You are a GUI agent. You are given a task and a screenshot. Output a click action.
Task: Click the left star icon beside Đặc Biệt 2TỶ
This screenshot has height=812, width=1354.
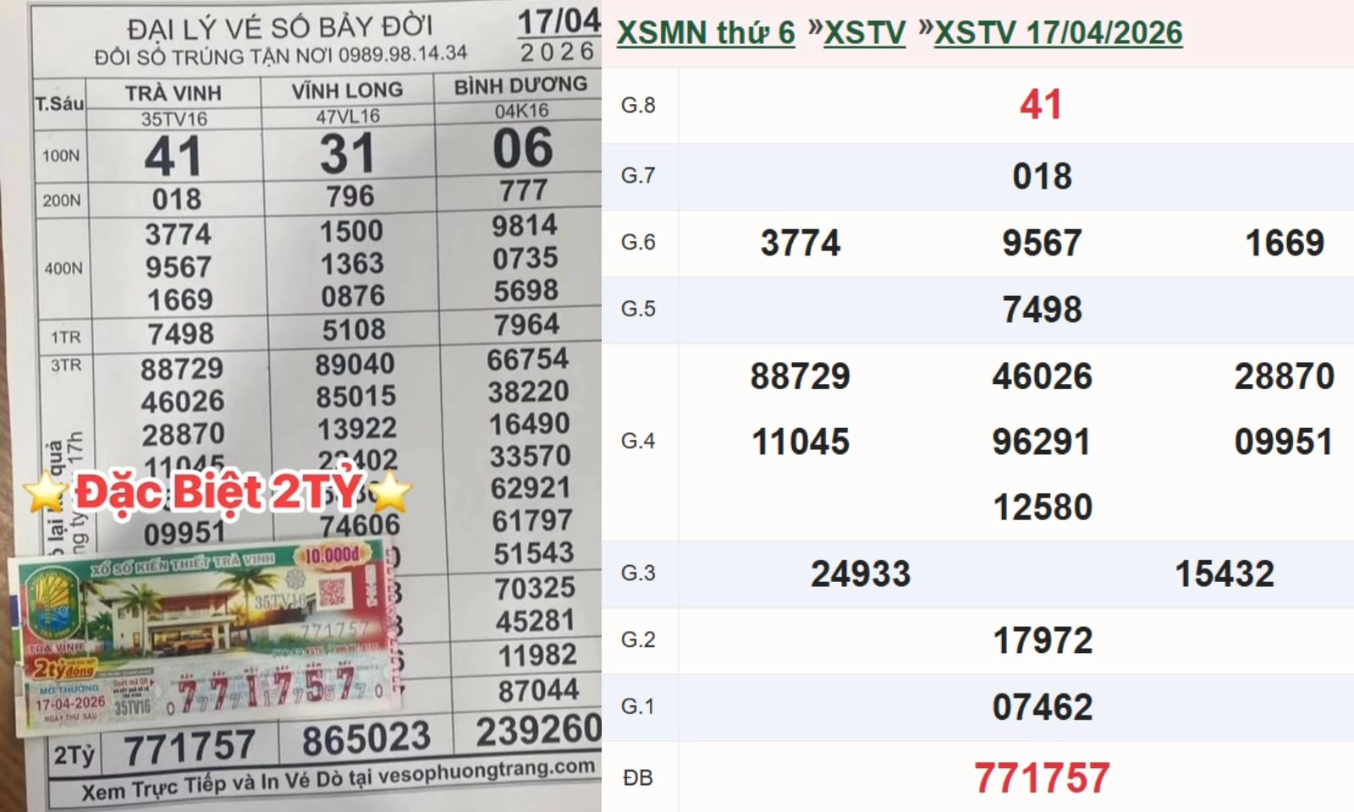(x=46, y=492)
